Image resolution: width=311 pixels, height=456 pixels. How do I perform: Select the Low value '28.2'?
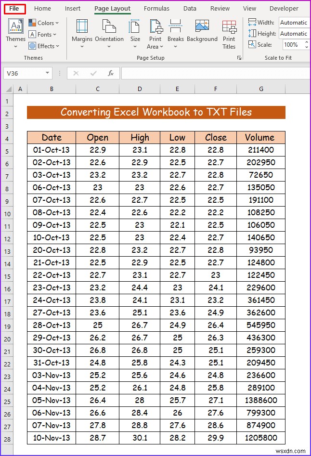(x=177, y=438)
